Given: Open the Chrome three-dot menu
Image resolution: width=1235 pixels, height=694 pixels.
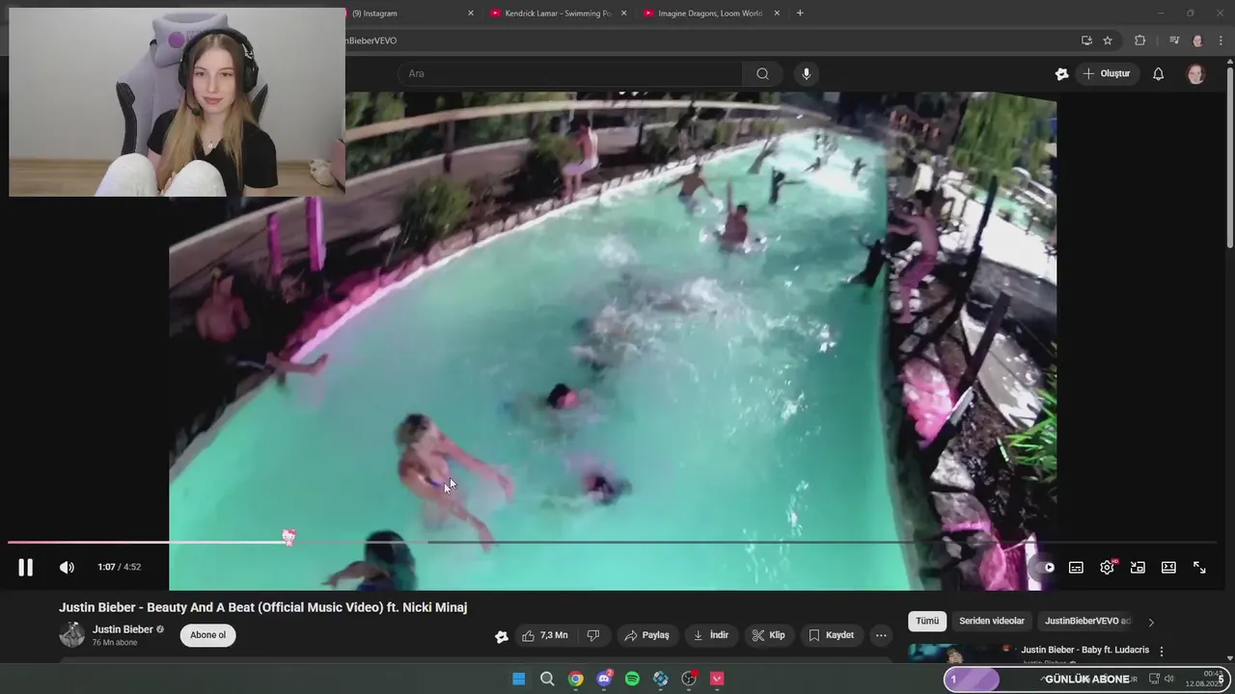Looking at the screenshot, I should [x=1221, y=40].
